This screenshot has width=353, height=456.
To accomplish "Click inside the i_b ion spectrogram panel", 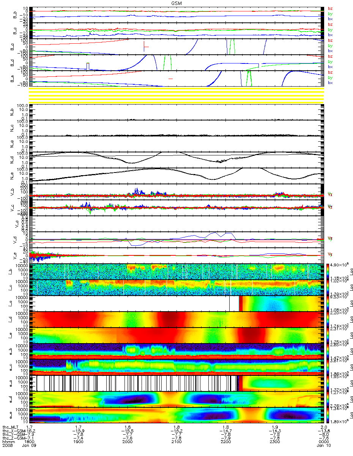I will (x=176, y=271).
